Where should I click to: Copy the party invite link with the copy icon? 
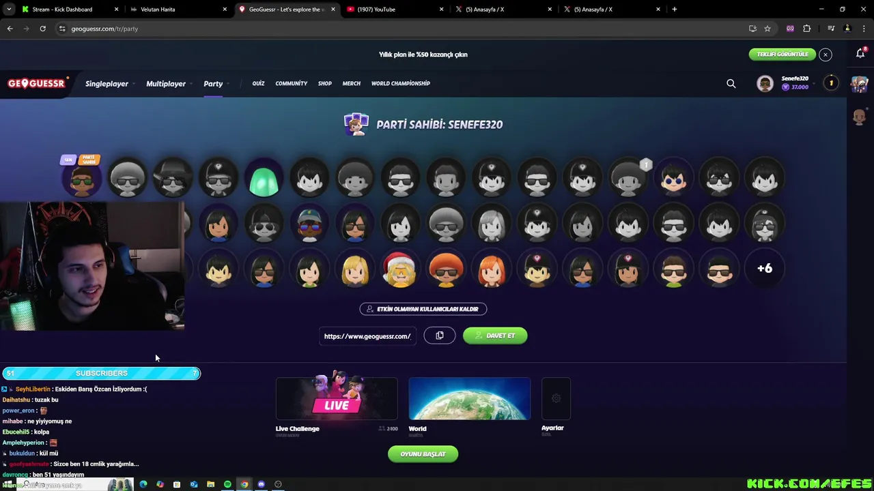440,336
